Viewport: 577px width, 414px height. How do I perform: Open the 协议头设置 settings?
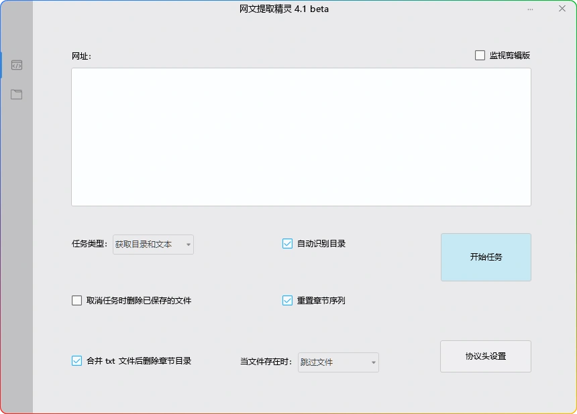485,356
